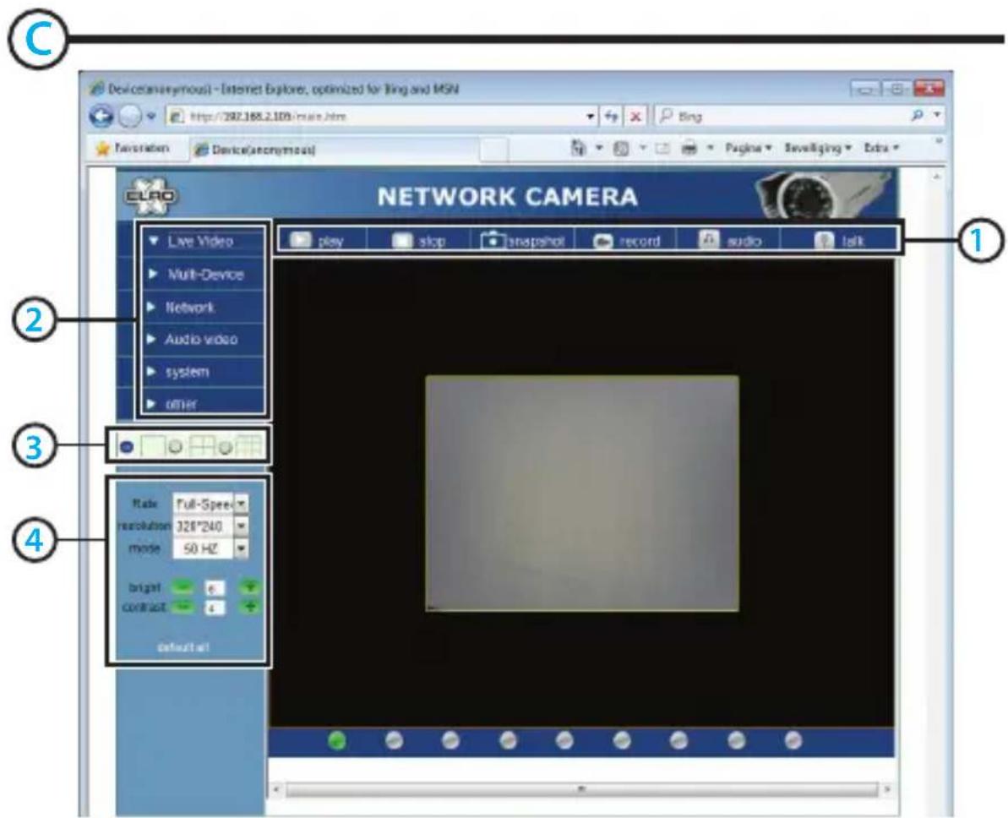Click the ELRO logo
The image size is (1008, 818).
point(150,198)
